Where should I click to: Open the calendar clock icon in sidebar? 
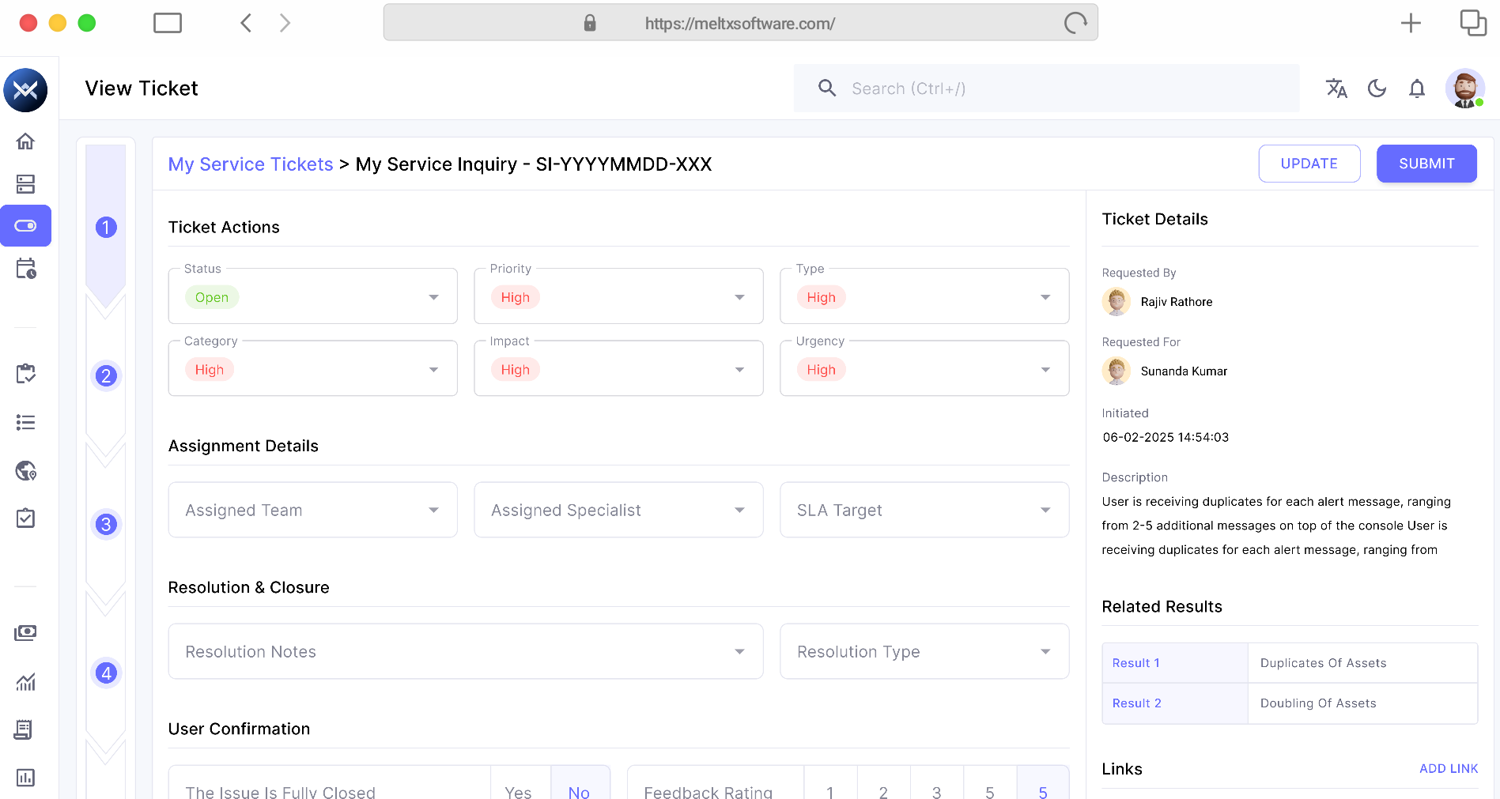(x=25, y=269)
